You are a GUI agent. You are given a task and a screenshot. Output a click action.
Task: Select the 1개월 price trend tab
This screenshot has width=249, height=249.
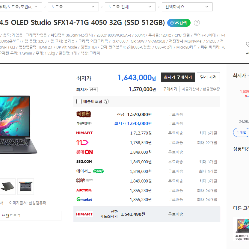pos(242,132)
